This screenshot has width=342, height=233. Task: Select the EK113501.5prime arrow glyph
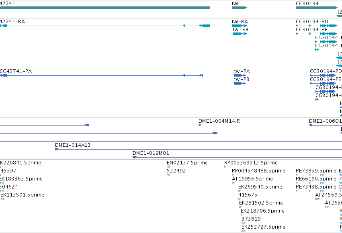pyautogui.click(x=2, y=199)
